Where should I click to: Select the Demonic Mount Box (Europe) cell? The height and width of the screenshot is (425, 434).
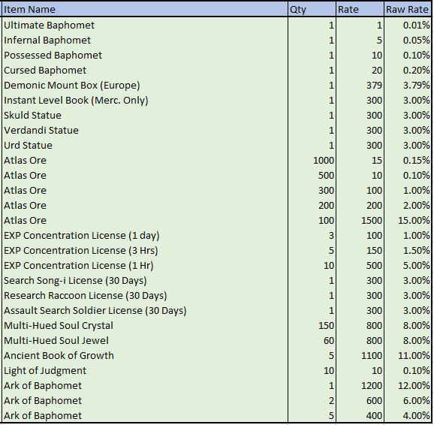tap(145, 86)
